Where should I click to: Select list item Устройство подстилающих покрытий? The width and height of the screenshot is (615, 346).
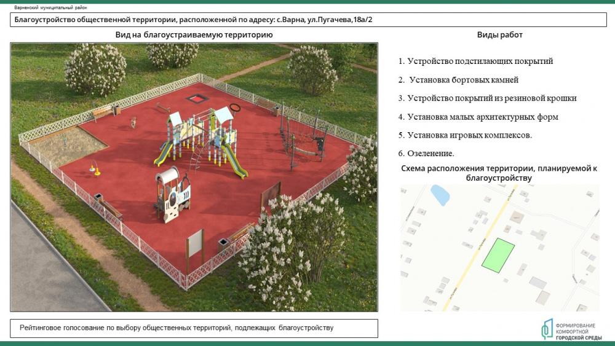tap(475, 61)
